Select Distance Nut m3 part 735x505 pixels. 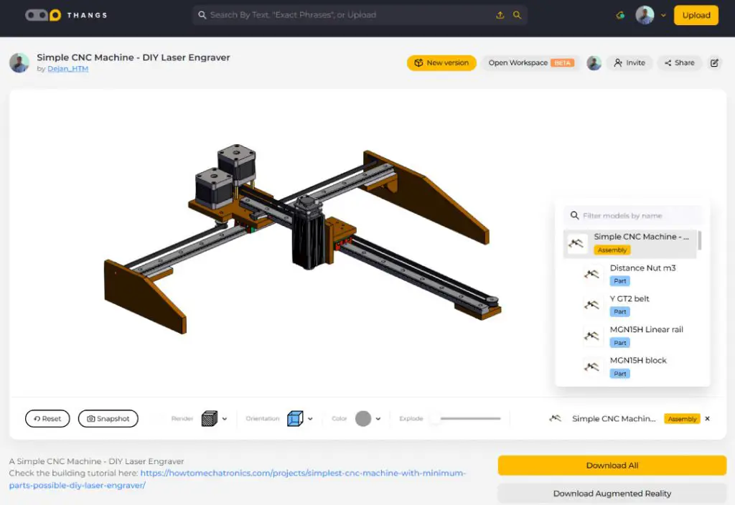[642, 268]
